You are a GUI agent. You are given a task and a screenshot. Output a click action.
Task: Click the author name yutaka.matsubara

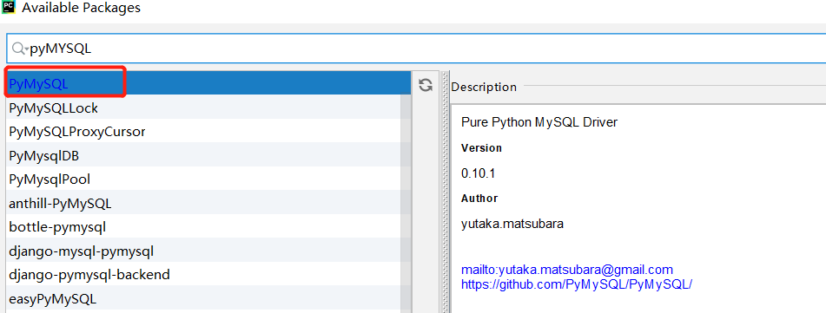[x=512, y=224]
